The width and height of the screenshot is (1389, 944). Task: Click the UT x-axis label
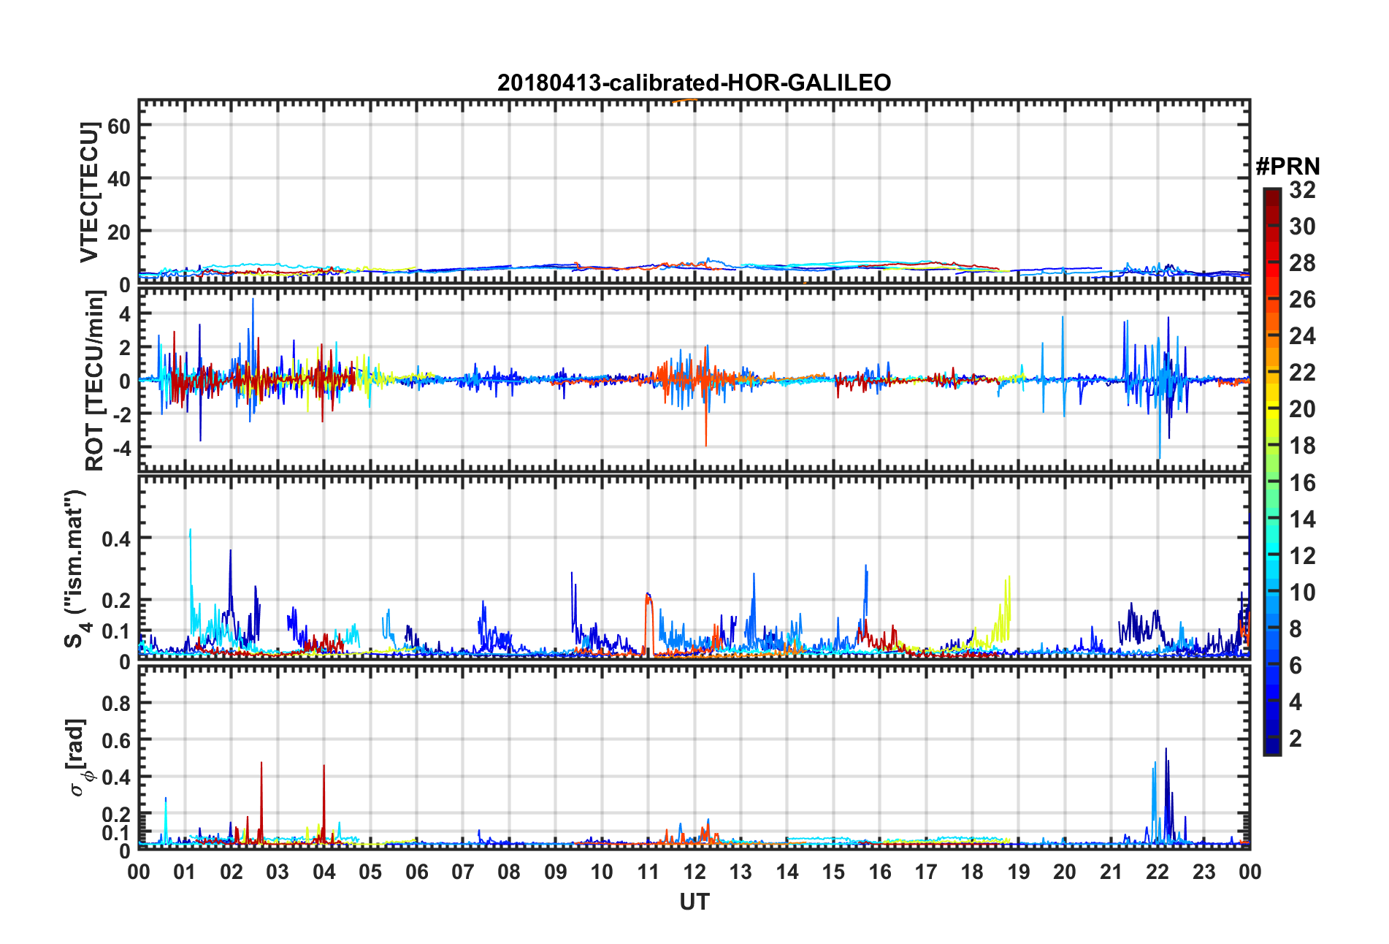point(694,902)
